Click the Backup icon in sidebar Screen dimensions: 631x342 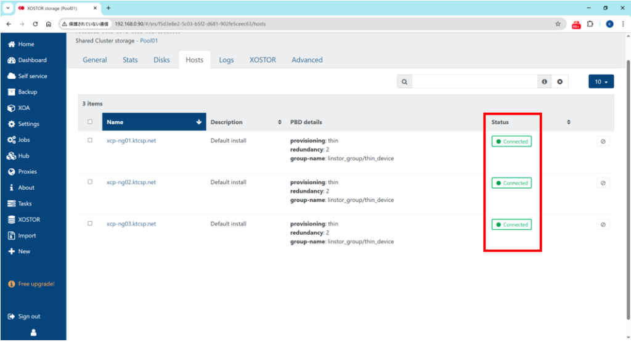click(12, 92)
